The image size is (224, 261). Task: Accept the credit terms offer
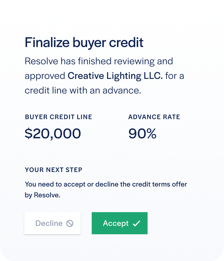pos(119,223)
